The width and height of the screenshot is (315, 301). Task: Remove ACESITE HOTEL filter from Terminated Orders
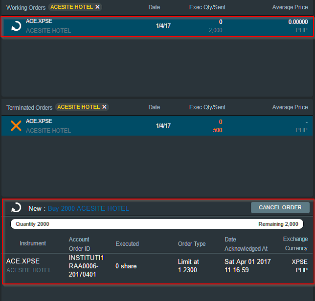[104, 107]
